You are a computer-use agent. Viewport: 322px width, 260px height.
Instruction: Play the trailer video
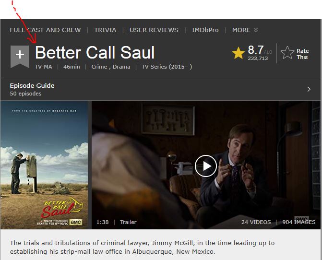point(206,166)
